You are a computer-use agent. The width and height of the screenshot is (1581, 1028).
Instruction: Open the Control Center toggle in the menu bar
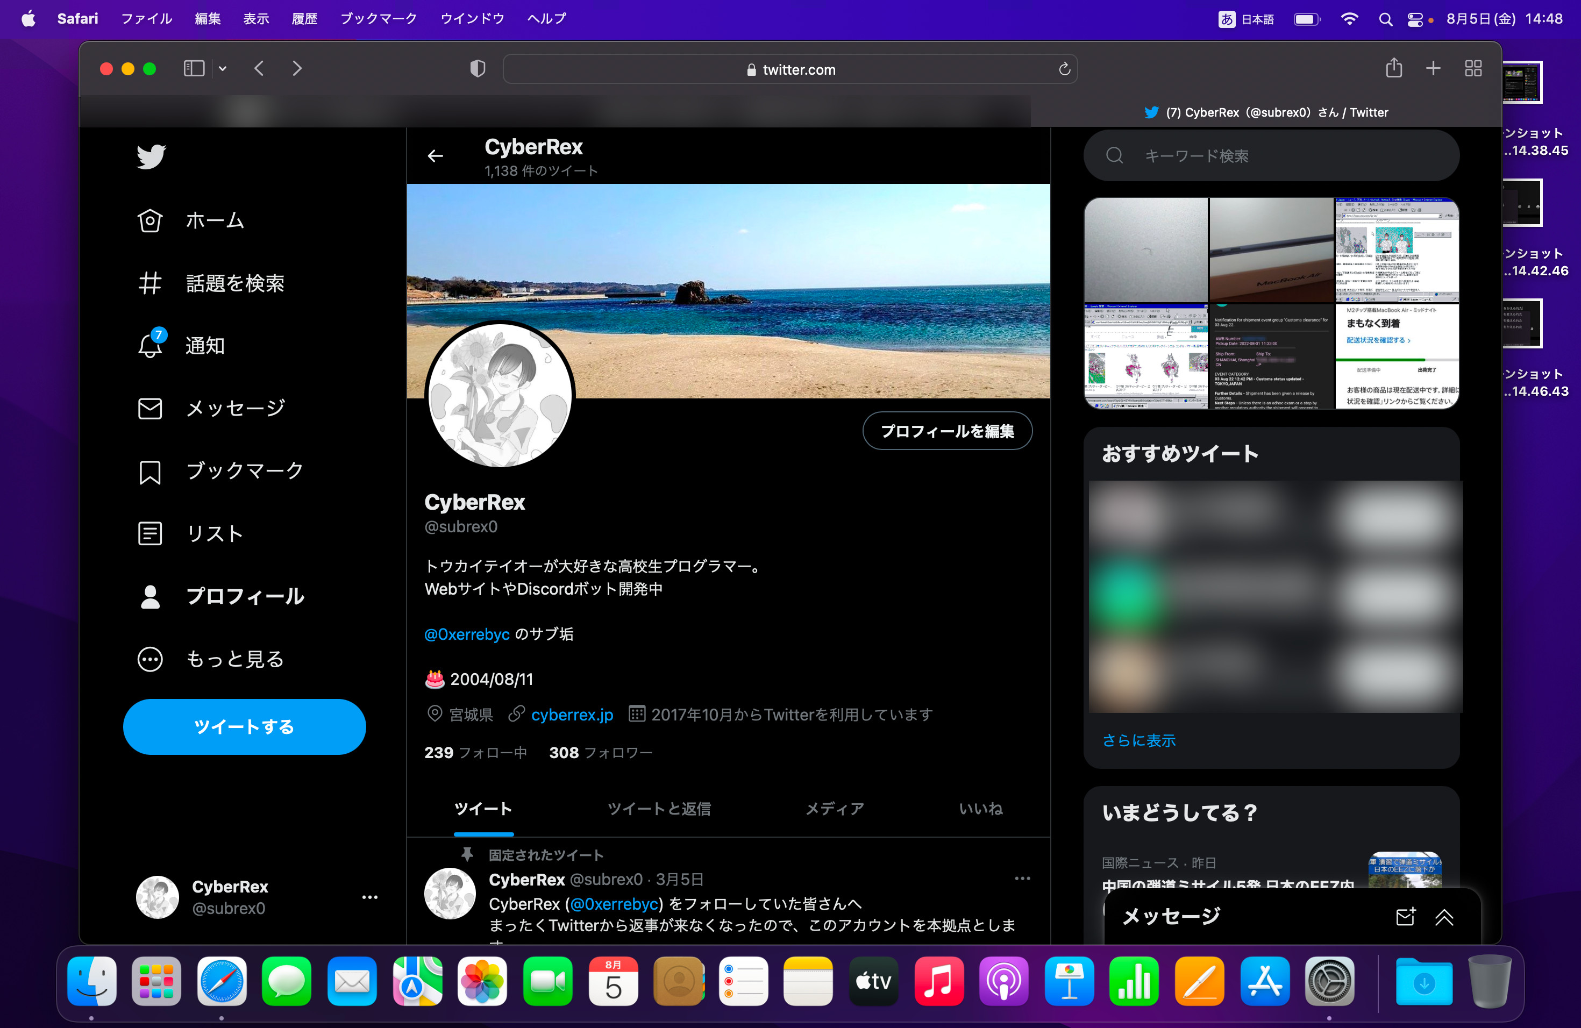(1415, 19)
